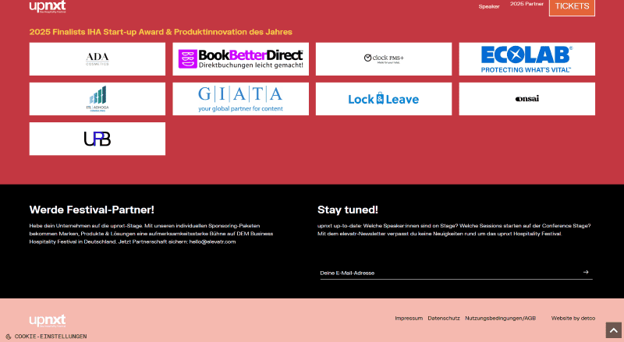Click the cookie icon beside COOKIE-EINSTELLUNGEN
Image resolution: width=624 pixels, height=342 pixels.
9,337
